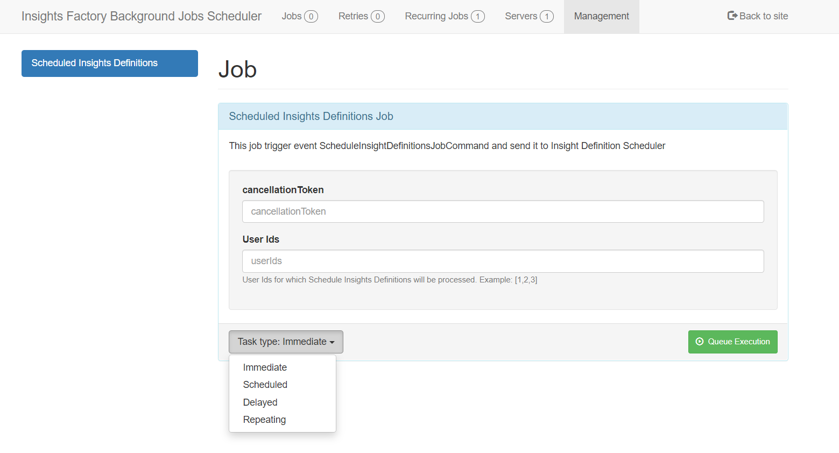Click the Scheduled Insights Definitions Job panel header

pos(503,116)
